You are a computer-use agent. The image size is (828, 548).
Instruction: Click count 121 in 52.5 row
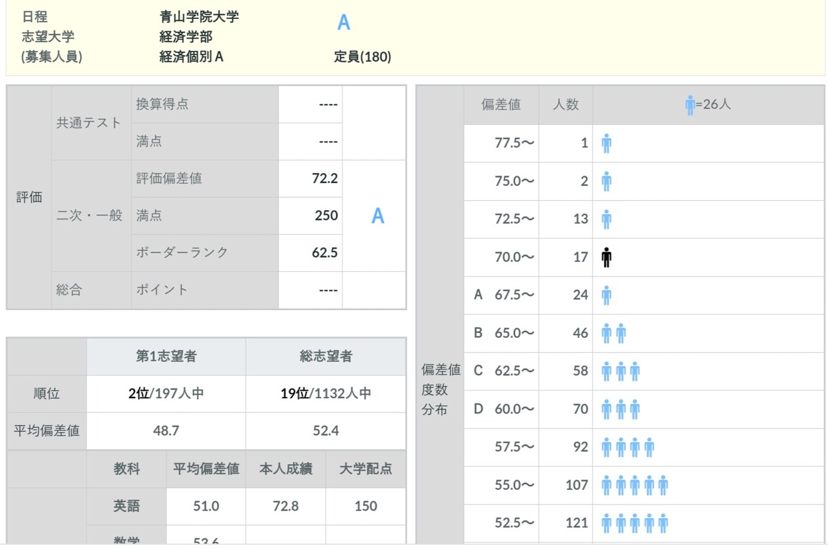click(x=577, y=524)
